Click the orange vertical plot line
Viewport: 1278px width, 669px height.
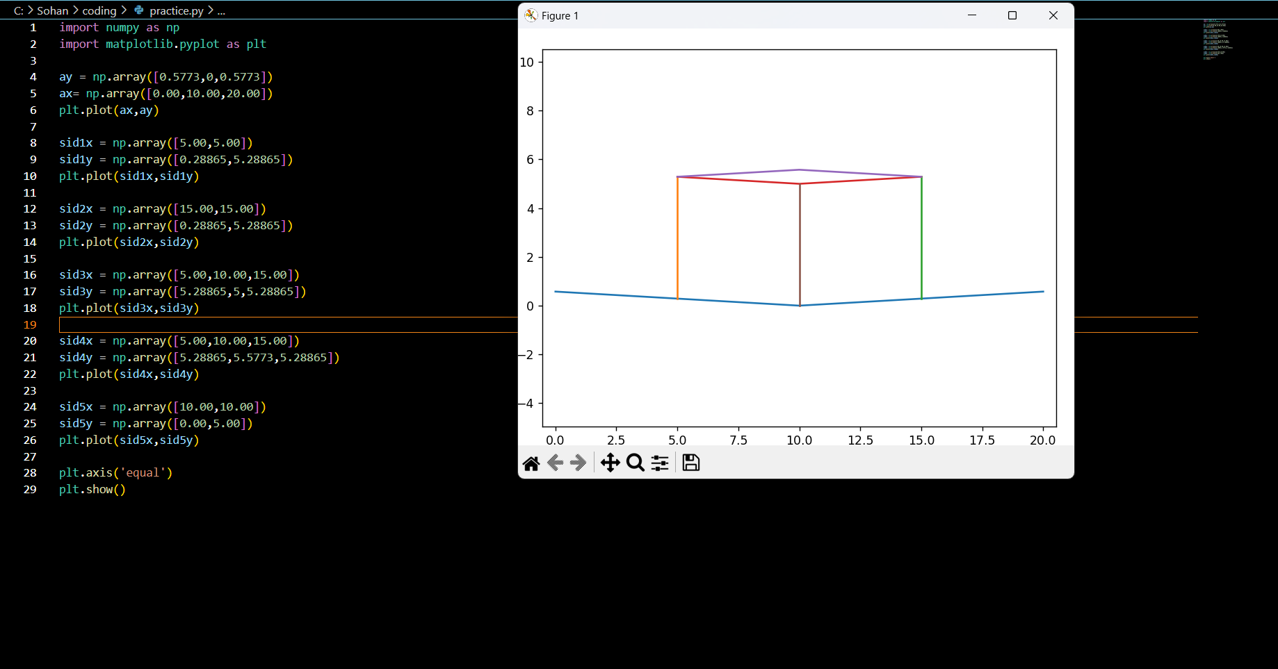pos(677,238)
